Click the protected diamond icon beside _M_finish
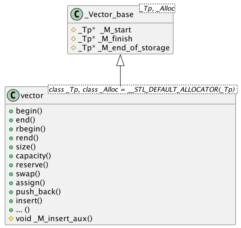 (x=73, y=39)
